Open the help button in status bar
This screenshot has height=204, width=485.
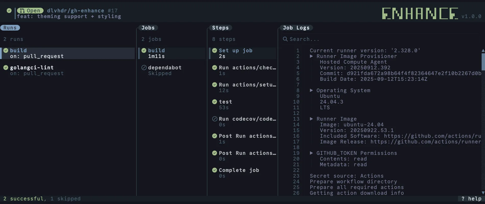pyautogui.click(x=471, y=199)
